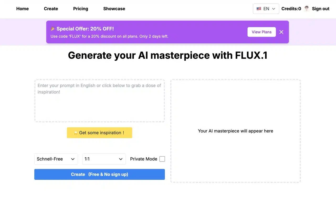Click the Sign out link
This screenshot has width=336, height=203.
point(321,9)
